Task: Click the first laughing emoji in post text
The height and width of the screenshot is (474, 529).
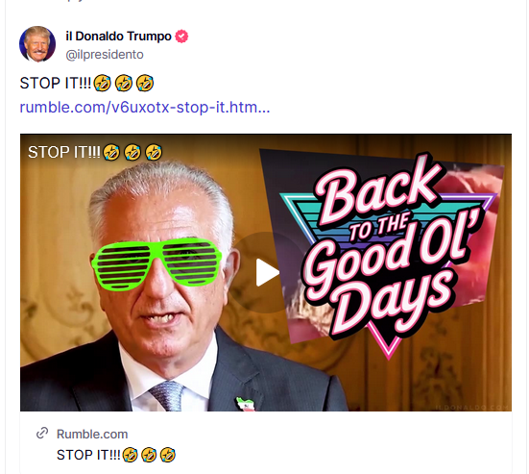Action: coord(102,83)
